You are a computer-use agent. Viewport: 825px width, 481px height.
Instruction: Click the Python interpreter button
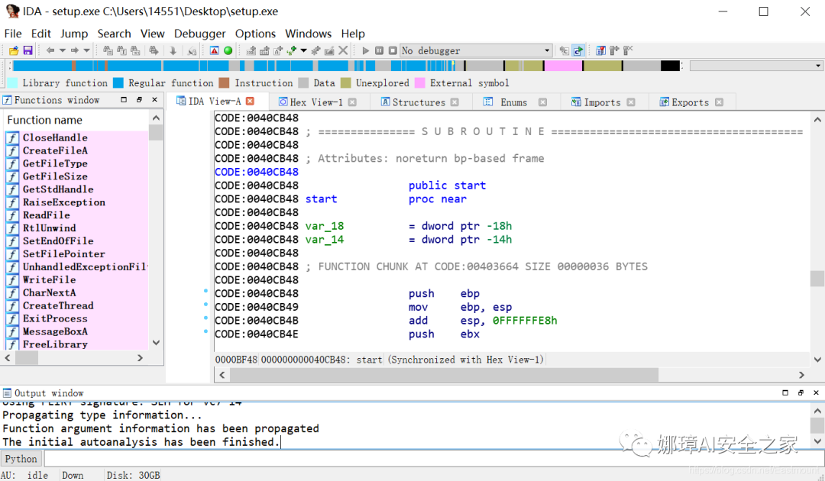[21, 459]
